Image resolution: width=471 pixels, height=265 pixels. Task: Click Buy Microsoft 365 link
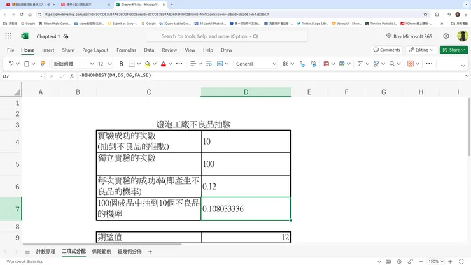[409, 36]
